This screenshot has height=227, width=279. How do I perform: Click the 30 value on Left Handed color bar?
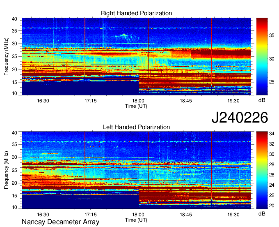point(272,154)
